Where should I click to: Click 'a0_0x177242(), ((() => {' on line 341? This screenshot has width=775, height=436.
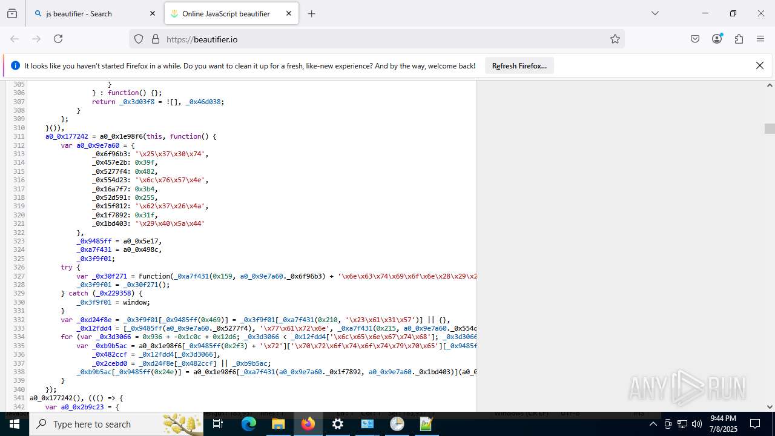pos(76,398)
